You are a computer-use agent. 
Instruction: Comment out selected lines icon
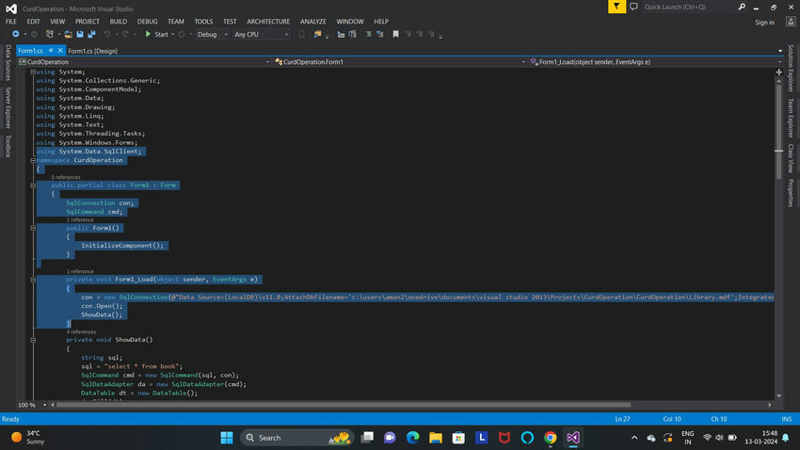tap(368, 34)
